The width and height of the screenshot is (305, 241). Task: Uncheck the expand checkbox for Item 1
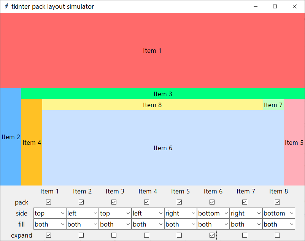click(48, 235)
